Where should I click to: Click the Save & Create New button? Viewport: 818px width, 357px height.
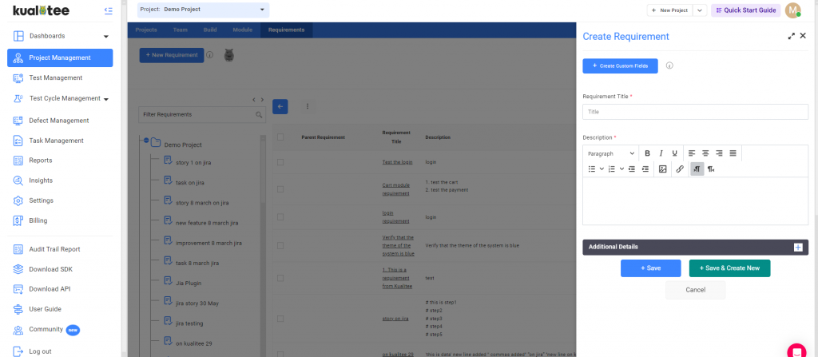[x=729, y=268]
